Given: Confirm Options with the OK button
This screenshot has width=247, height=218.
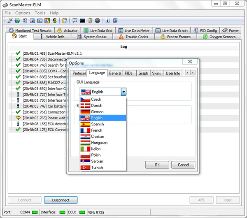Looking at the screenshot, I should pyautogui.click(x=157, y=165).
